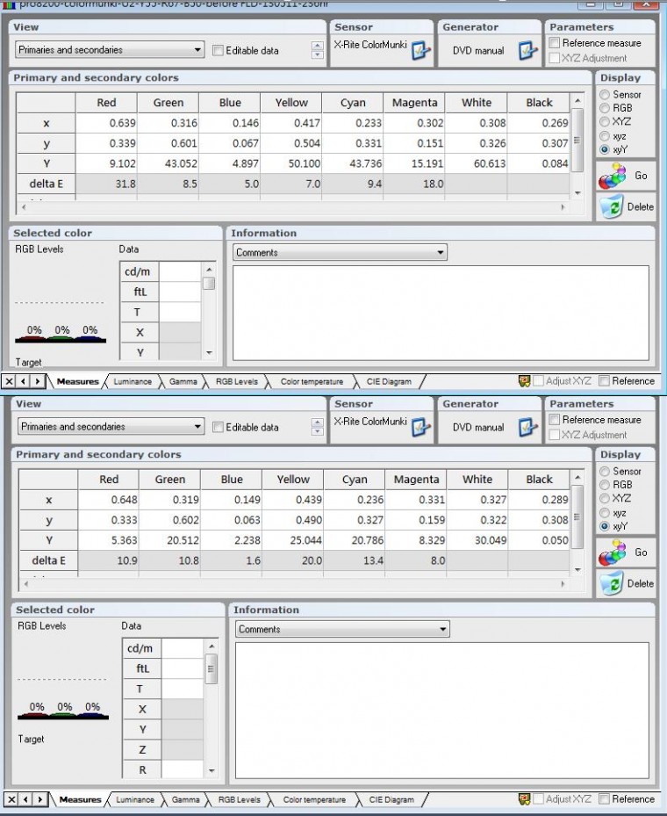Click Y row header in bottom window table
Image resolution: width=667 pixels, height=816 pixels.
point(49,540)
